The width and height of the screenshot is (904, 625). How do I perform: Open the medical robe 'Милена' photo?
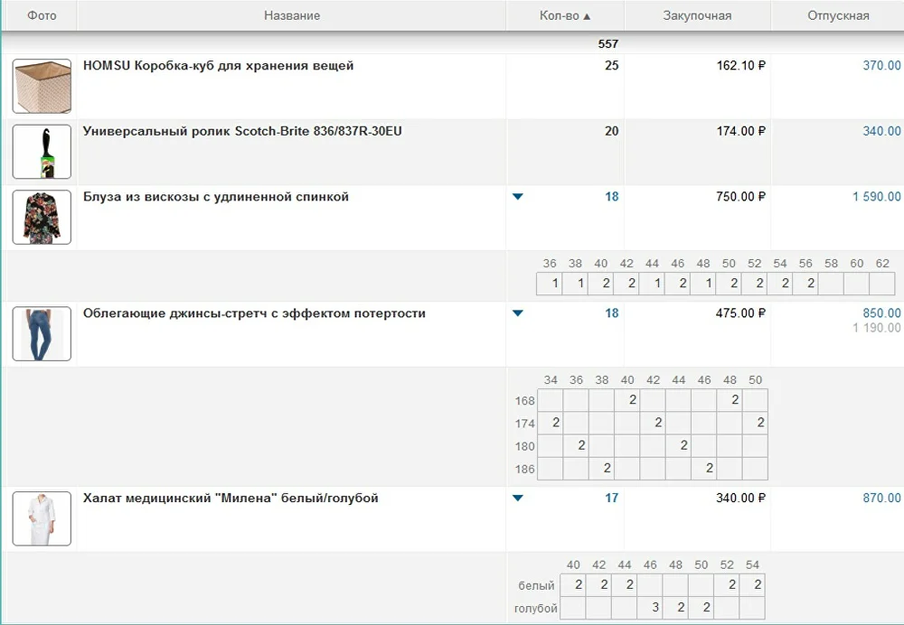point(42,518)
